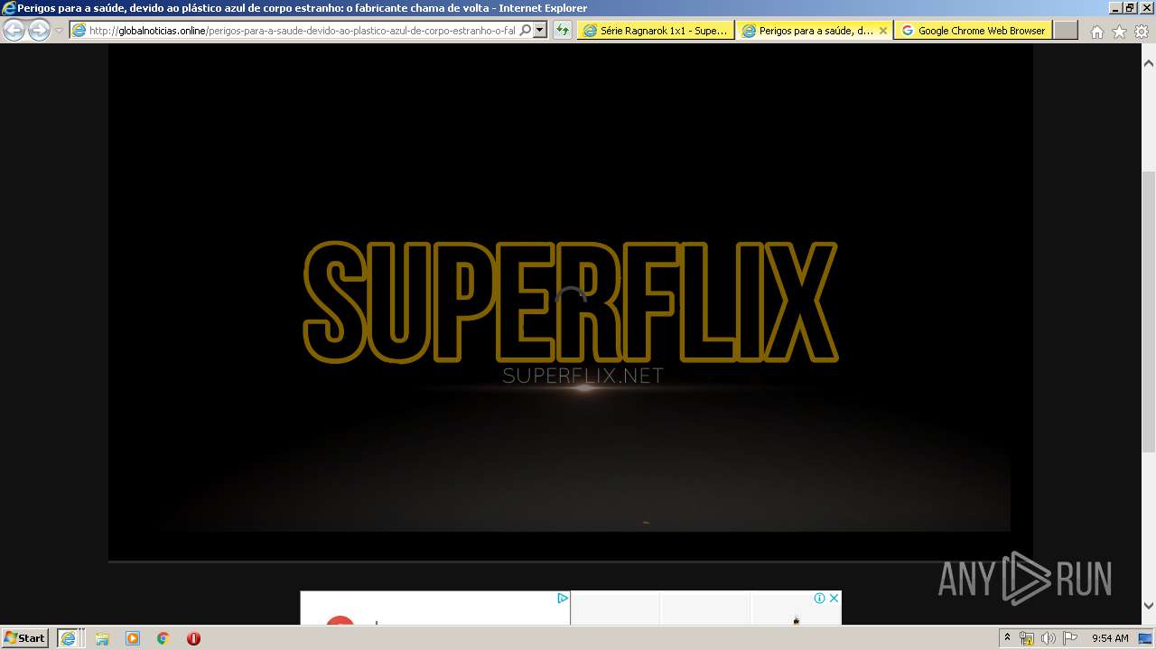Click the SUPERFLIX.NET text in video

(x=583, y=376)
